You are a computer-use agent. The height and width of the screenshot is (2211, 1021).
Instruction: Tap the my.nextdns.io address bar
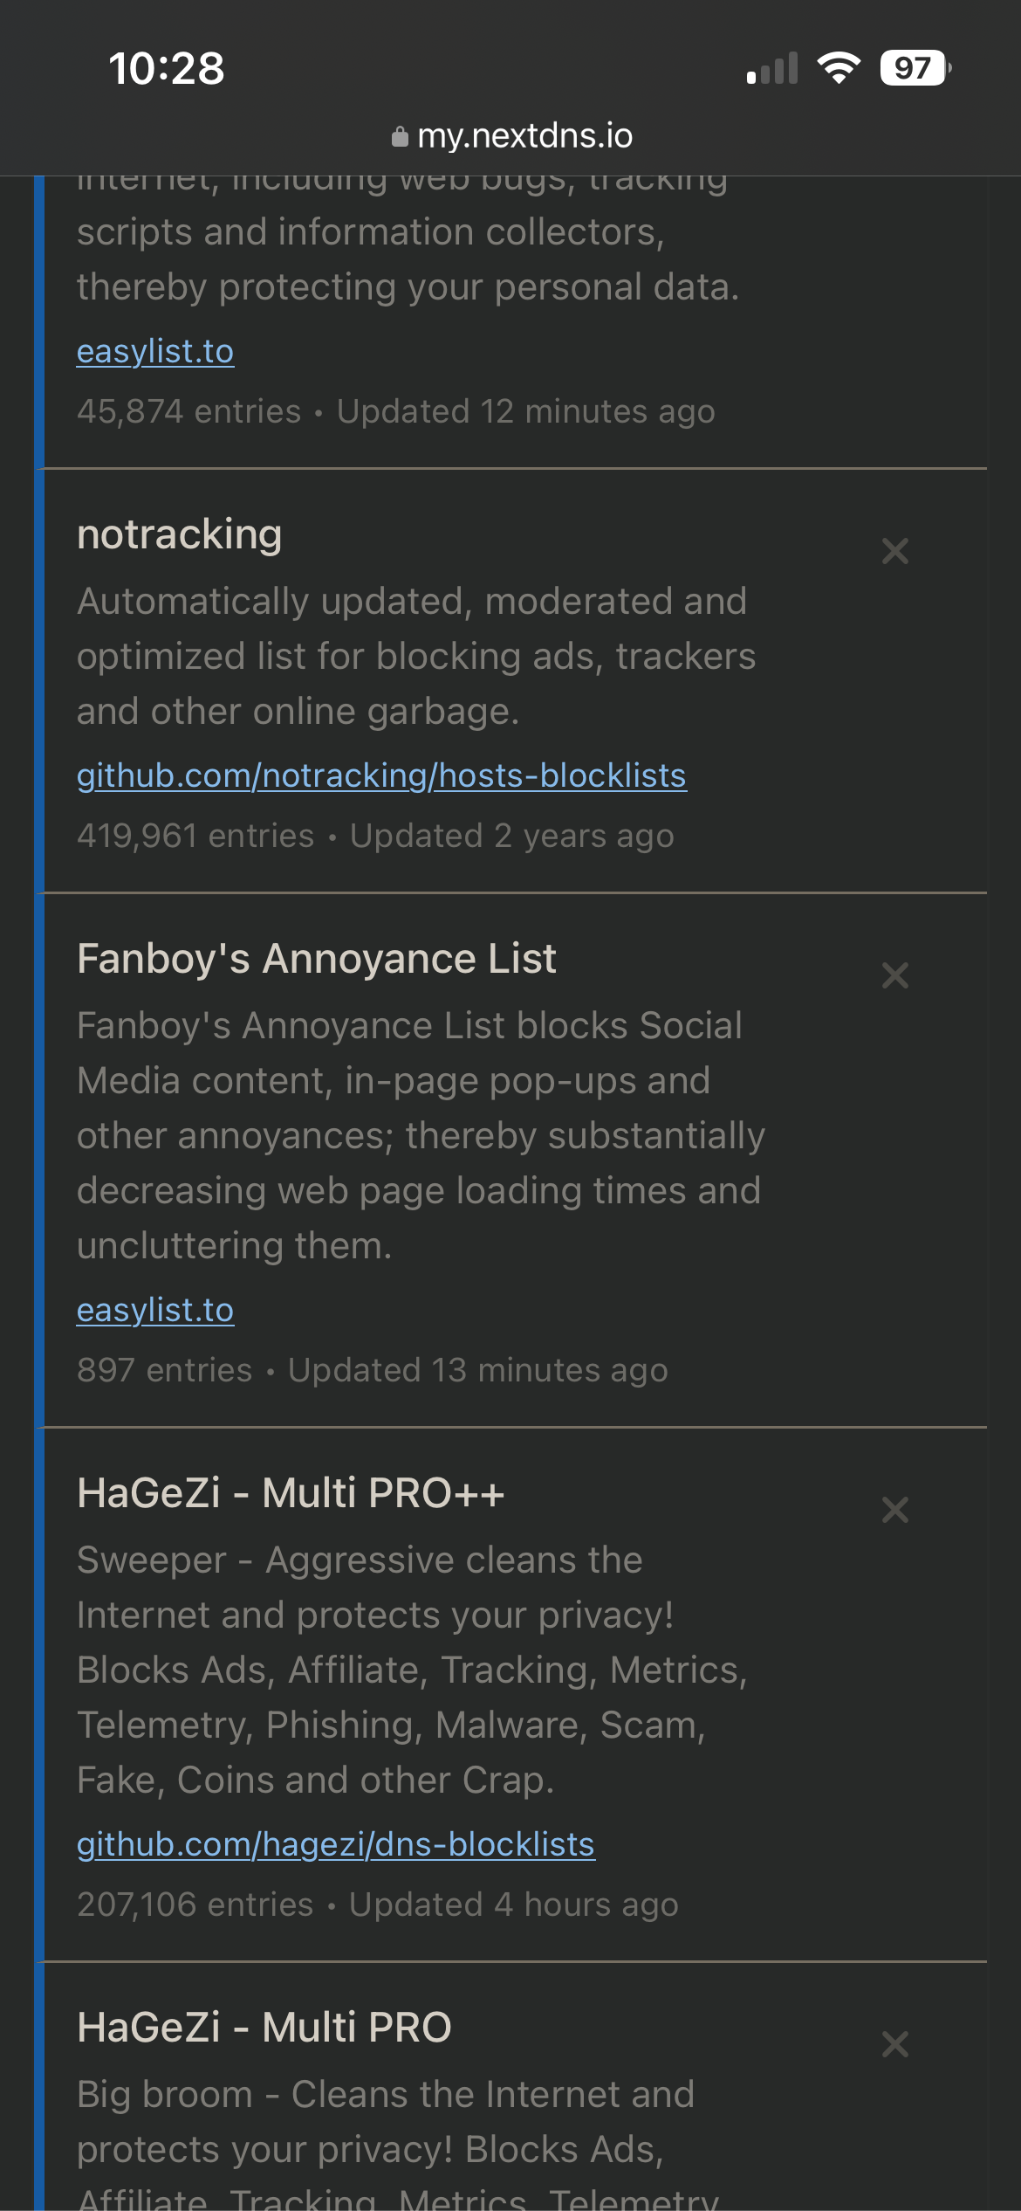click(x=524, y=136)
